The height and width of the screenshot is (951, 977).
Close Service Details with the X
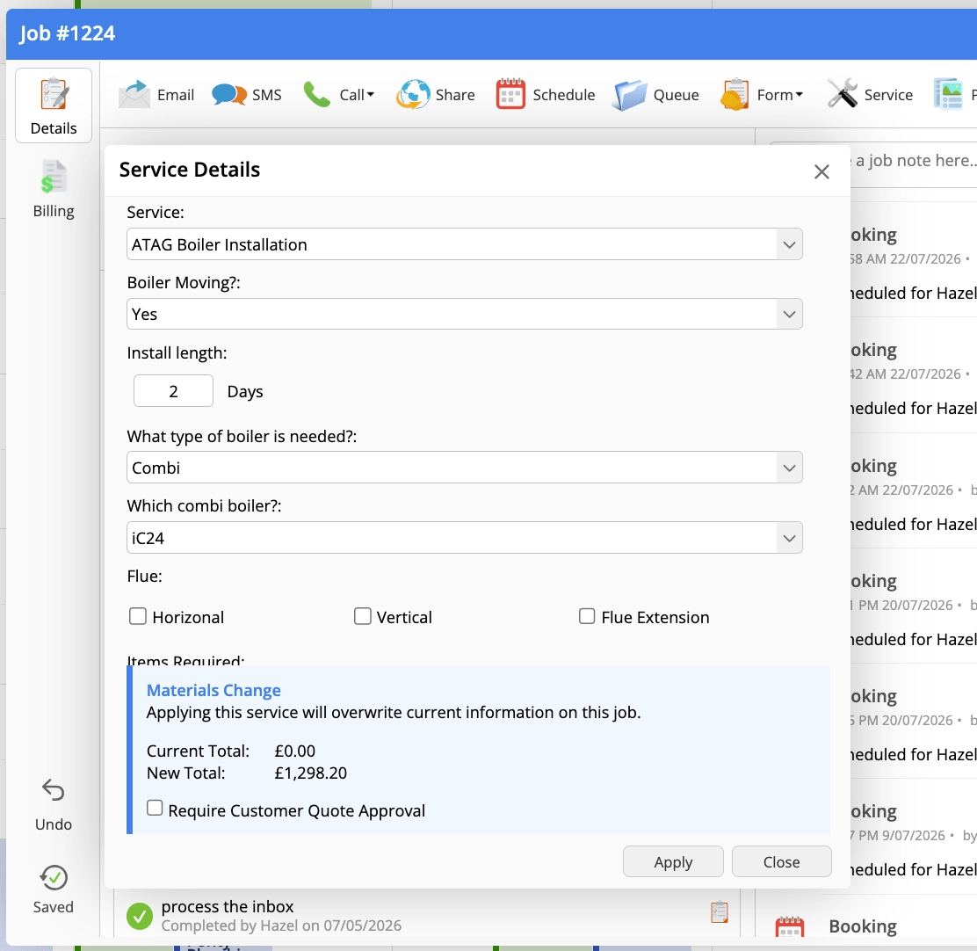click(x=821, y=171)
